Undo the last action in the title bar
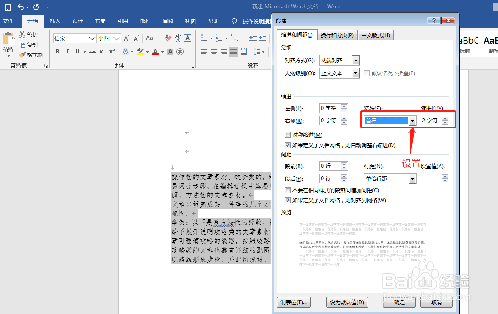The width and height of the screenshot is (498, 314). tap(21, 7)
